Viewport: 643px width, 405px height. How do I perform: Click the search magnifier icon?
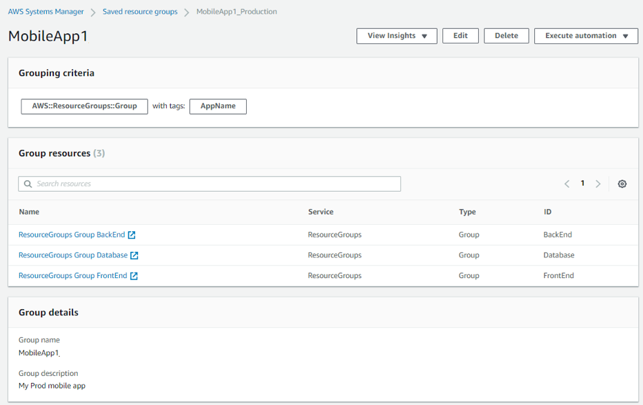[x=28, y=184]
